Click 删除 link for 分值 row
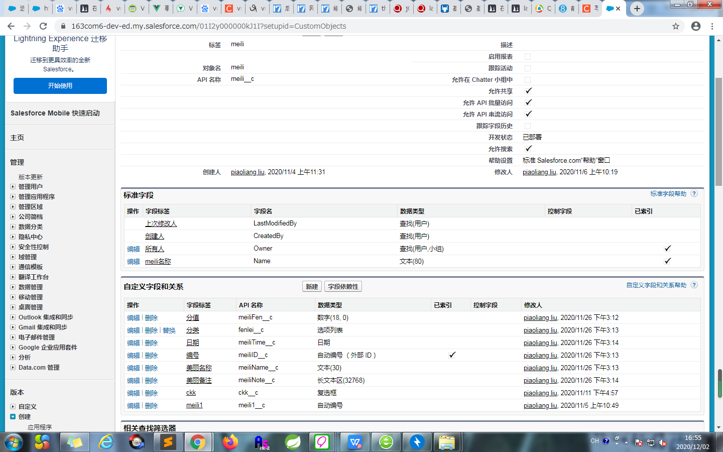 point(151,317)
